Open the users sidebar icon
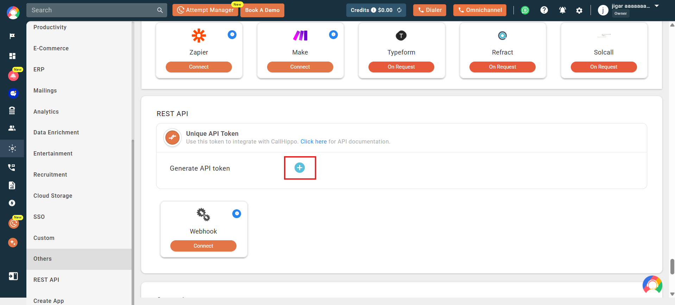This screenshot has width=675, height=305. click(12, 128)
